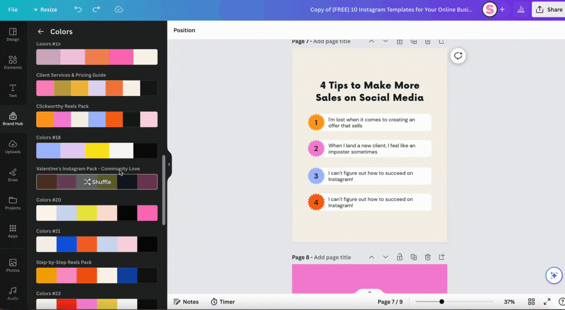Add a comment on Page 7
Screen dimensions: 565x310
pyautogui.click(x=458, y=56)
